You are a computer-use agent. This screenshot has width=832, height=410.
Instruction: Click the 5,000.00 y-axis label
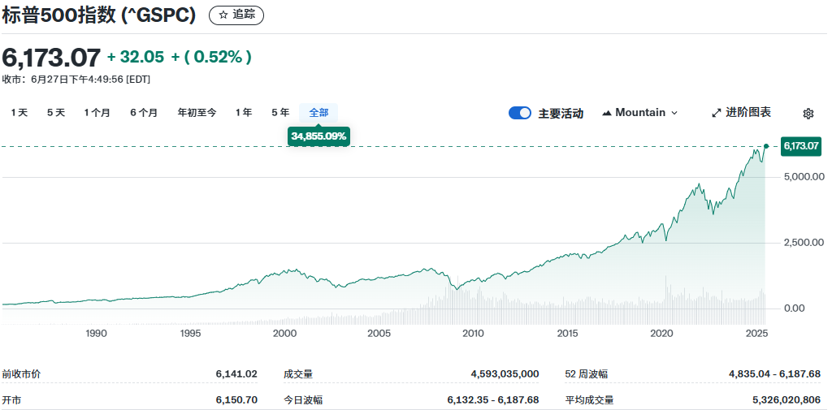click(804, 177)
